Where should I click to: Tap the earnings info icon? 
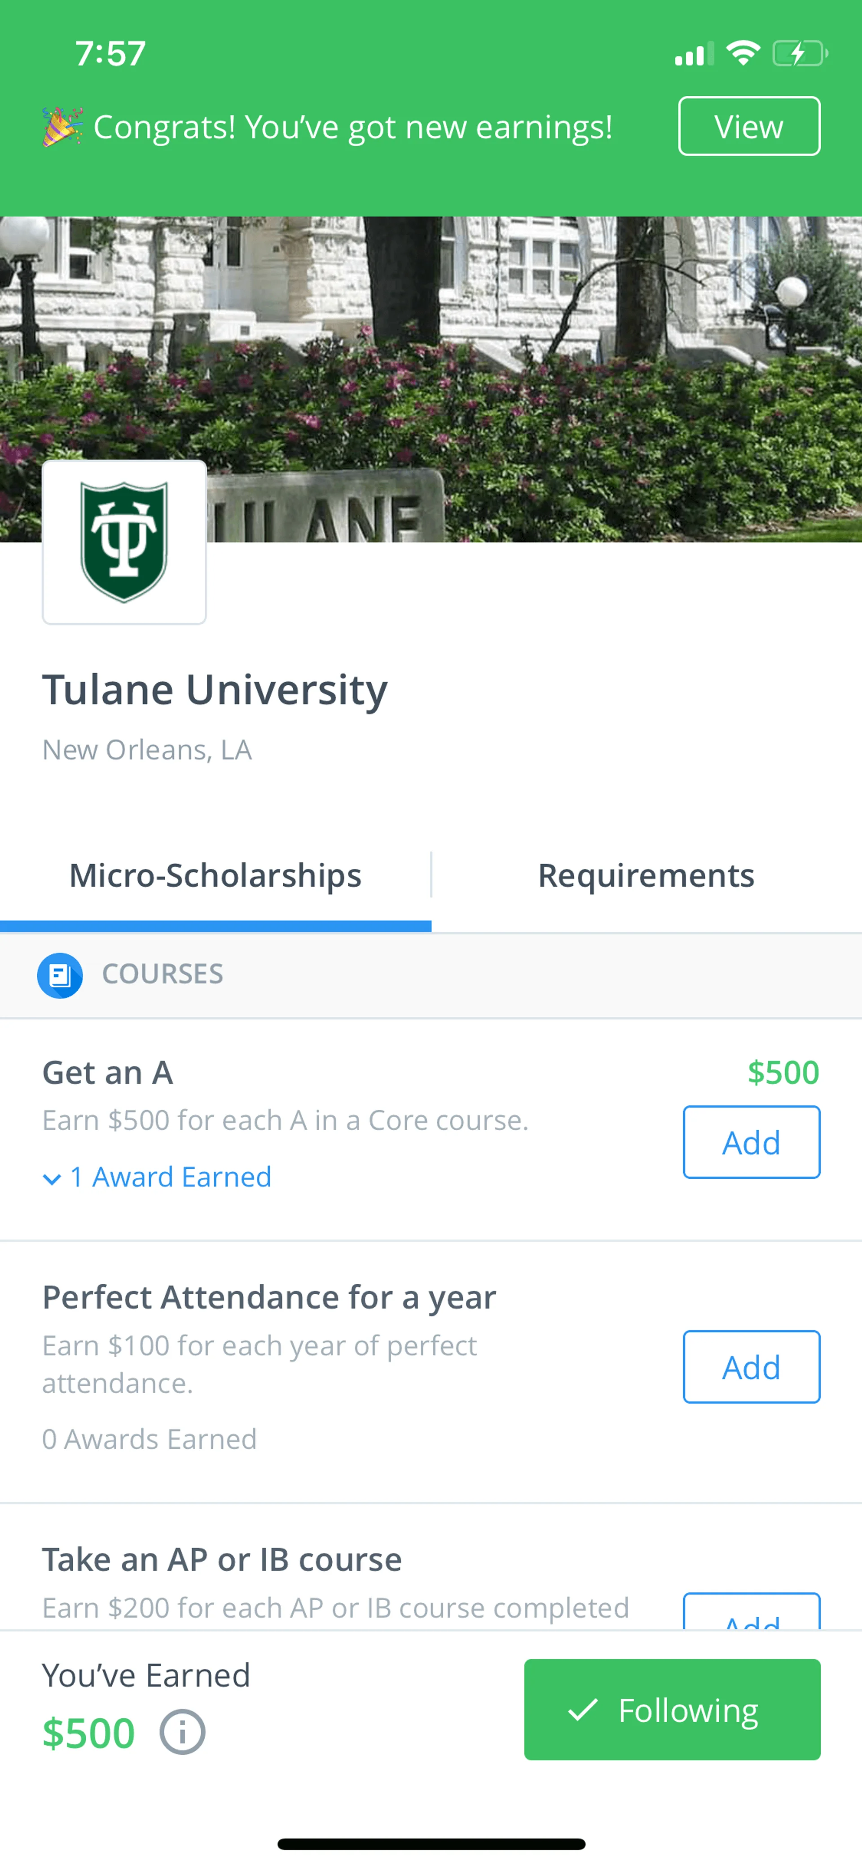182,1732
